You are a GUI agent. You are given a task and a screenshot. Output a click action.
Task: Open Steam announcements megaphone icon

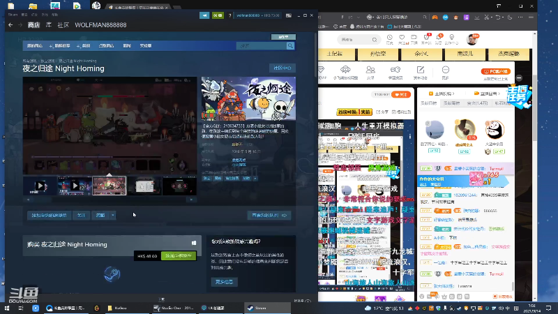point(204,15)
